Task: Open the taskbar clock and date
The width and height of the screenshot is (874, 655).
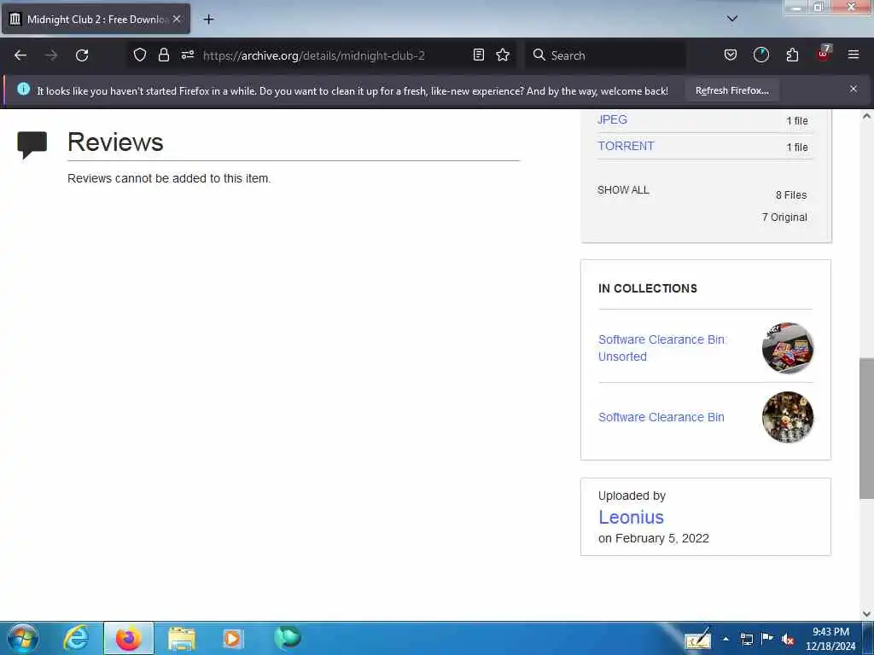Action: click(830, 639)
